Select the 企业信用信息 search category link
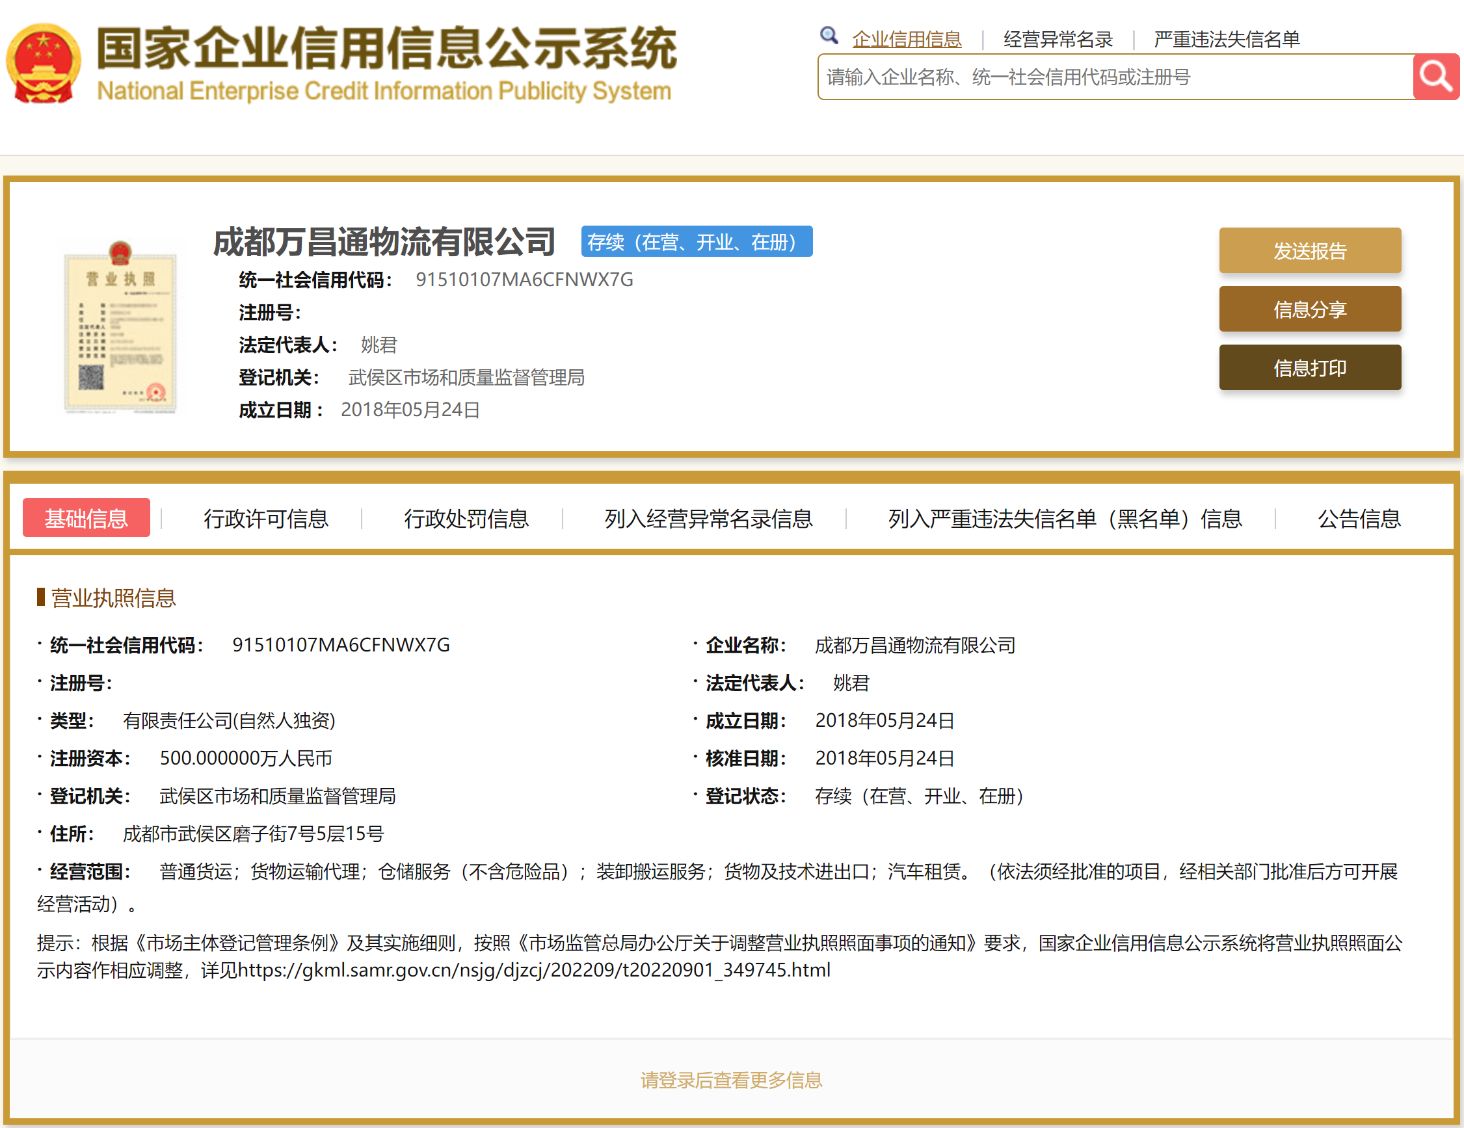The image size is (1464, 1128). pyautogui.click(x=906, y=39)
